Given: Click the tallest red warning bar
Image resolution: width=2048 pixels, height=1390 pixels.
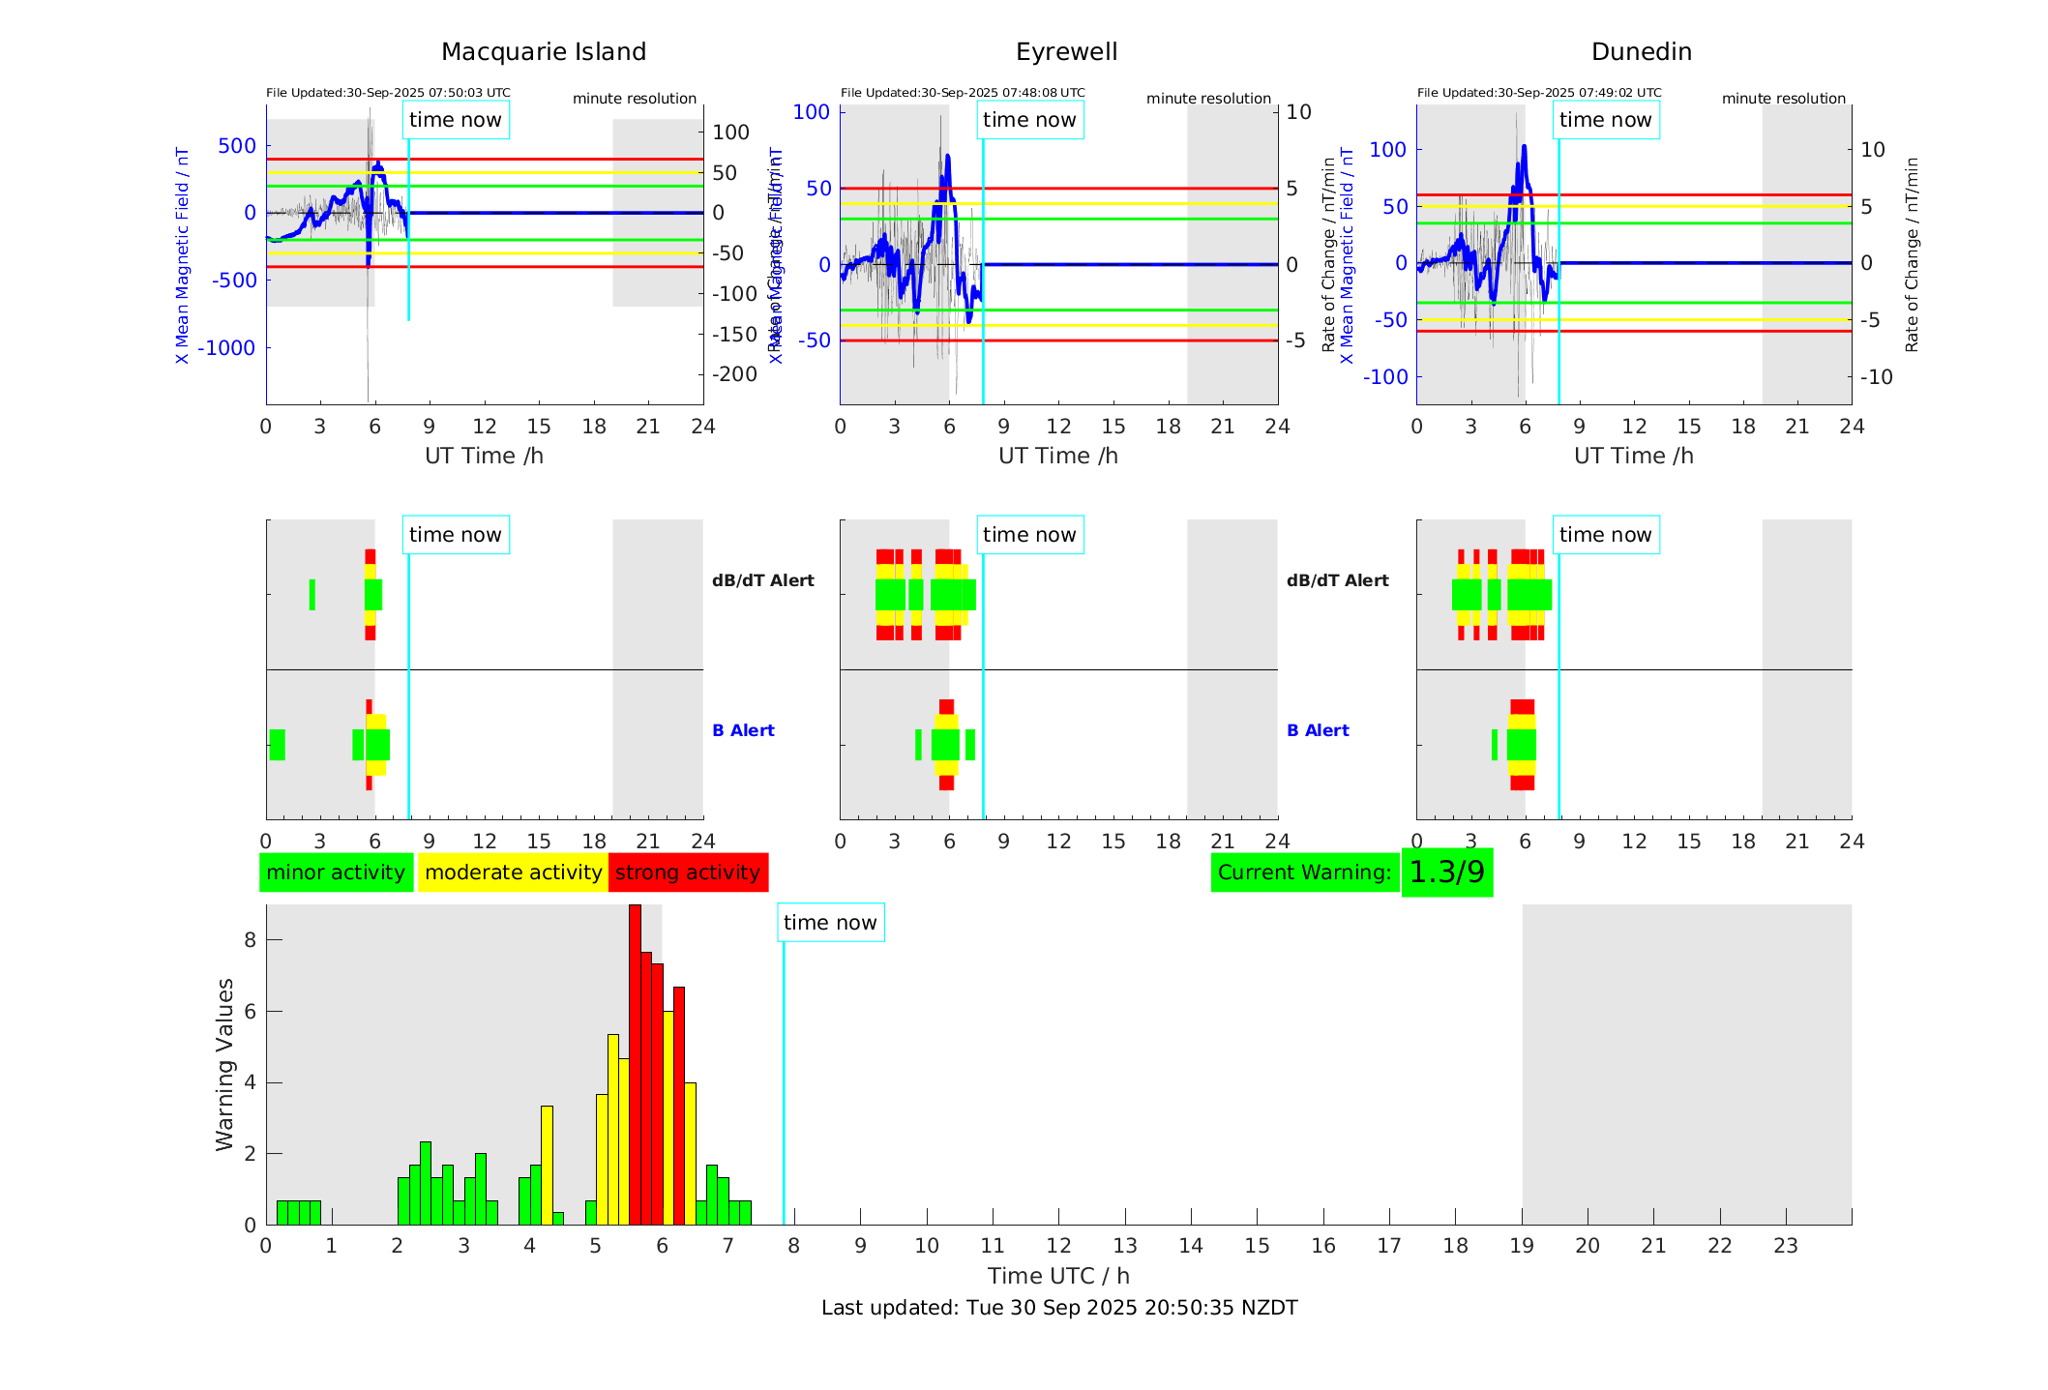Looking at the screenshot, I should coord(635,1064).
